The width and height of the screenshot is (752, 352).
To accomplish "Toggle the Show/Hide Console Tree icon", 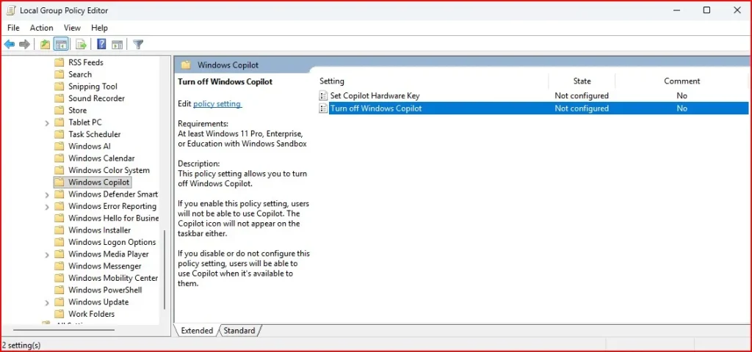I will (61, 45).
